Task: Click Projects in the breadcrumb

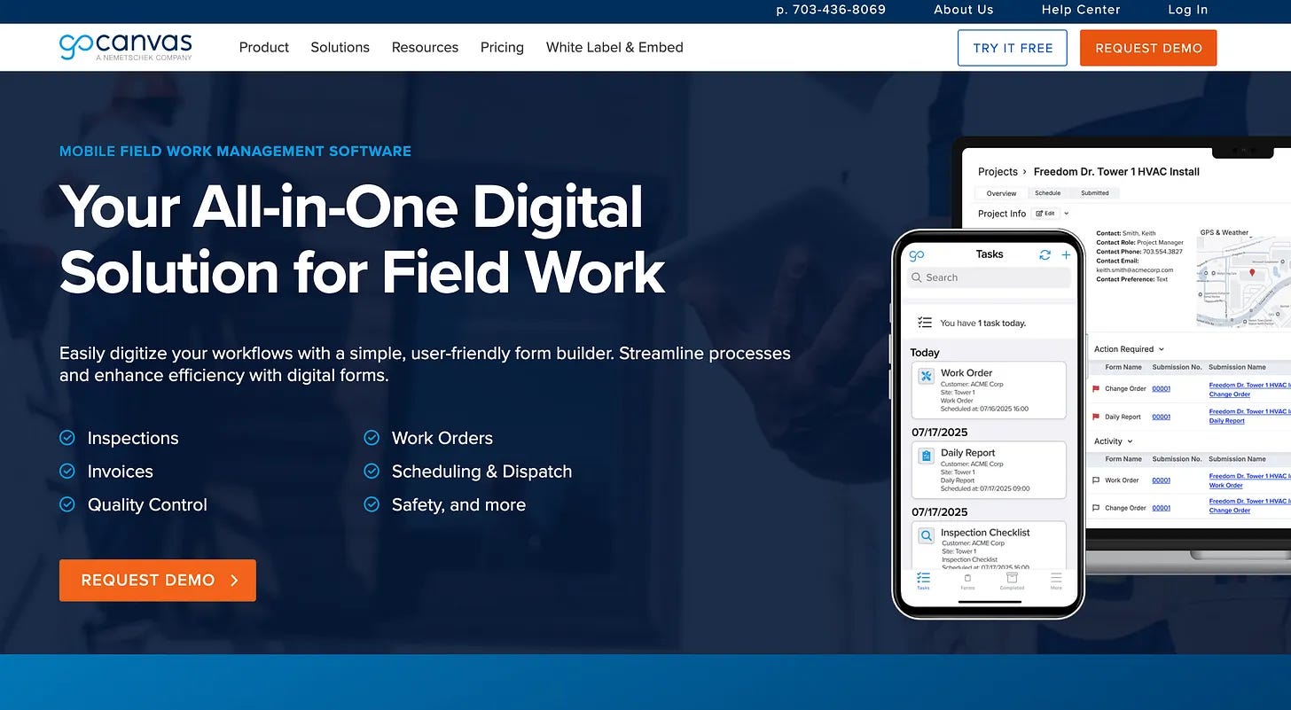Action: click(x=998, y=172)
